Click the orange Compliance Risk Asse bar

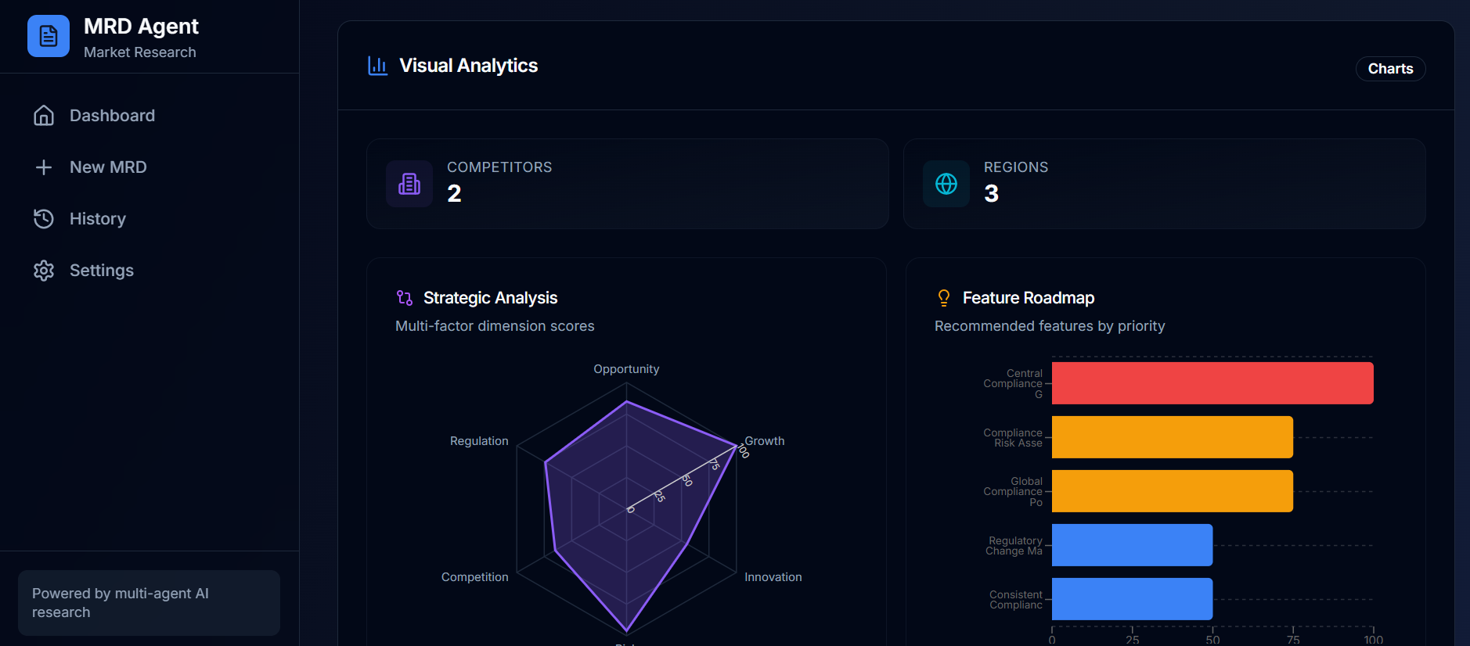coord(1171,436)
